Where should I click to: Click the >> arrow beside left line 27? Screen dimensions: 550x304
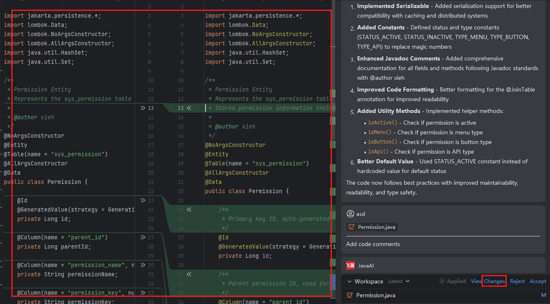143,237
